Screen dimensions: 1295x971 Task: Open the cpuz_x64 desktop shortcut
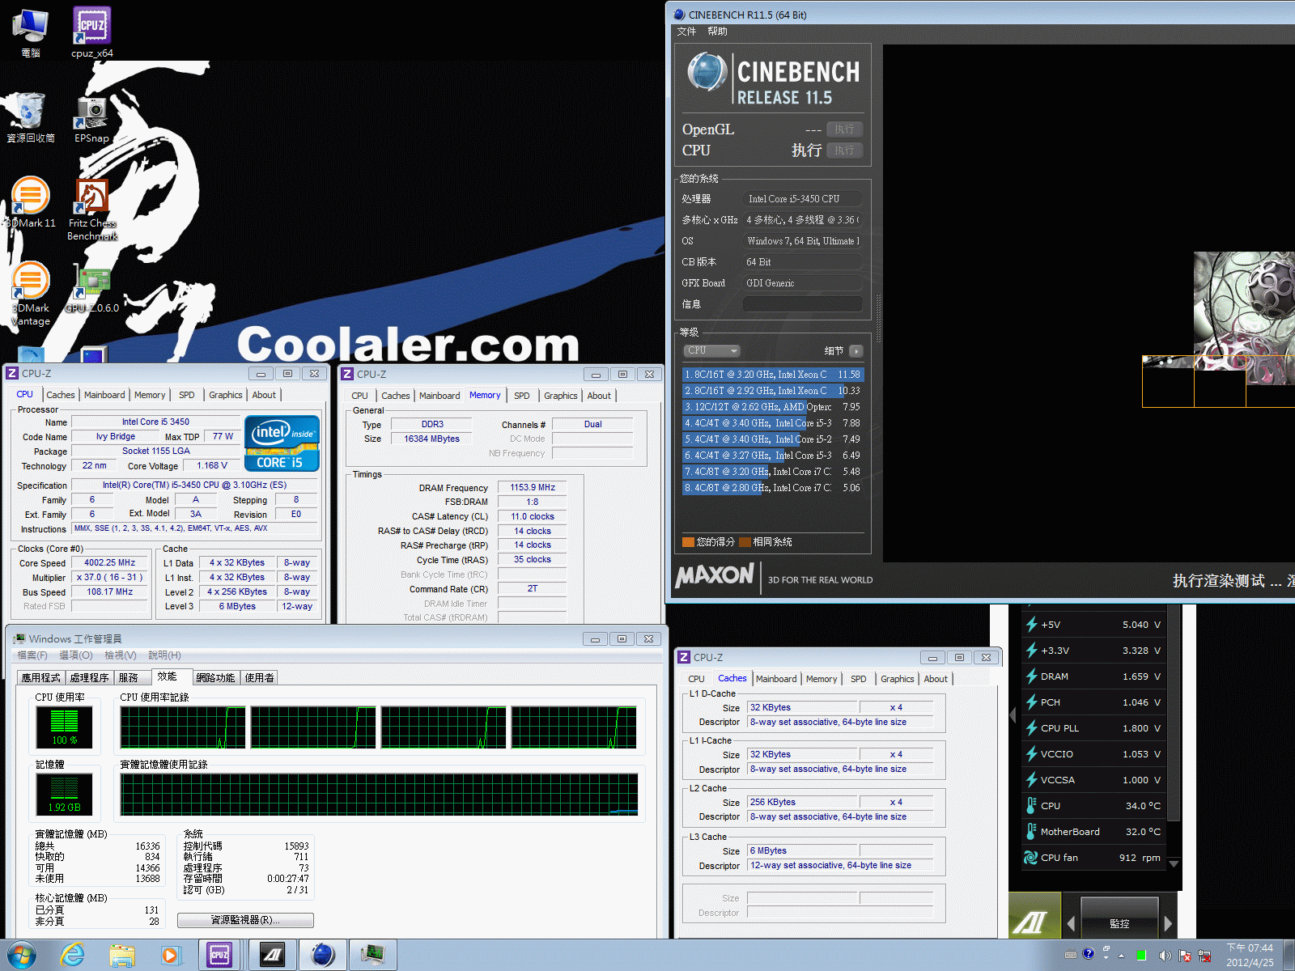tap(92, 32)
